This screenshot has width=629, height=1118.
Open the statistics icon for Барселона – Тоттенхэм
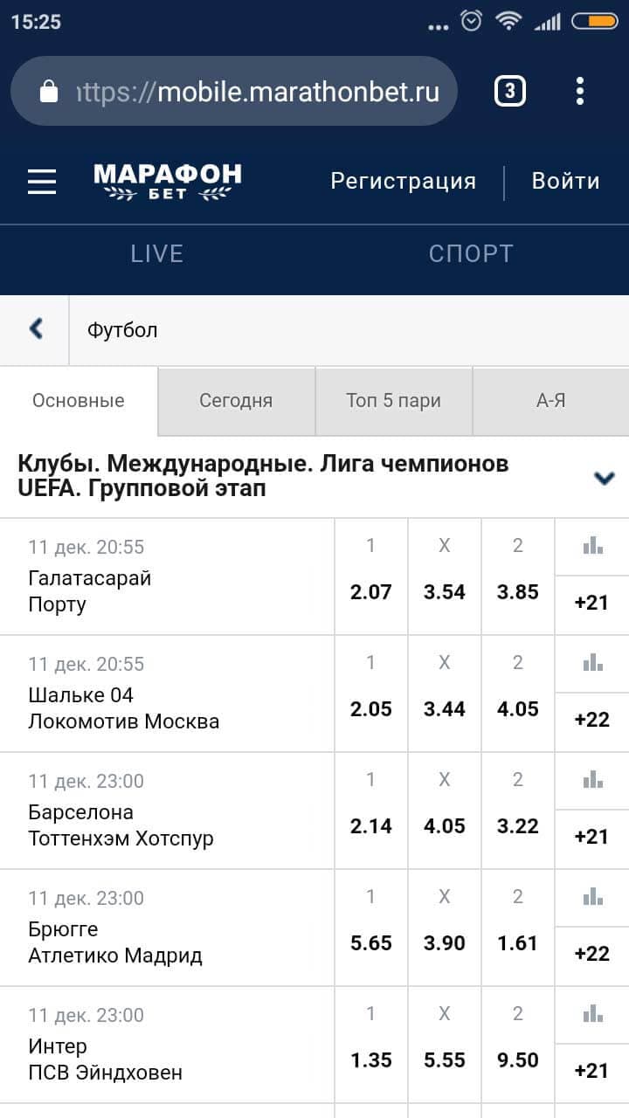point(593,780)
